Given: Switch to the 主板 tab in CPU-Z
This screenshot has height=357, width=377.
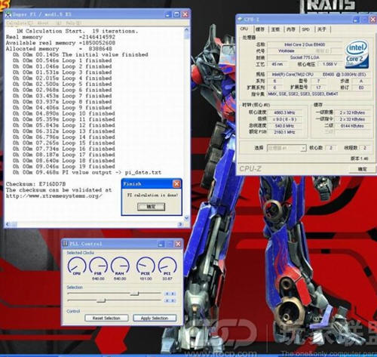Looking at the screenshot, I should click(x=275, y=29).
